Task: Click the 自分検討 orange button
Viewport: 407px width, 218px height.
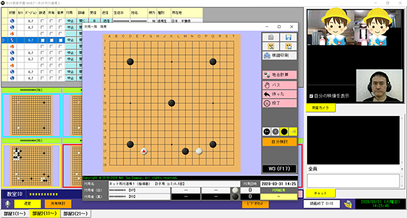Action: (x=279, y=142)
